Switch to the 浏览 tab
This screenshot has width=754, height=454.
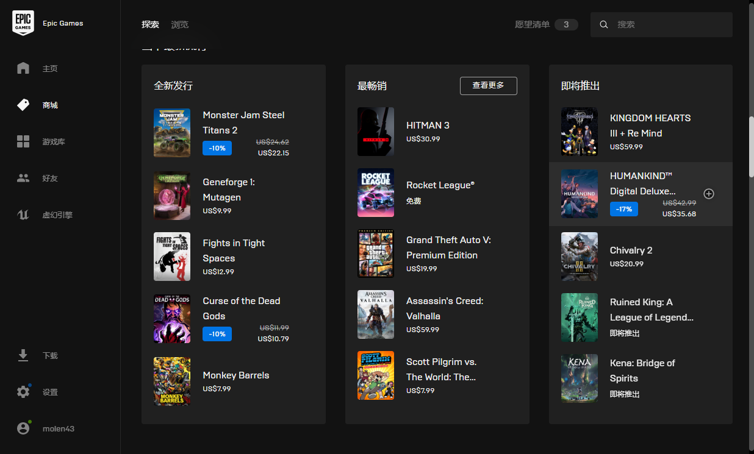180,24
